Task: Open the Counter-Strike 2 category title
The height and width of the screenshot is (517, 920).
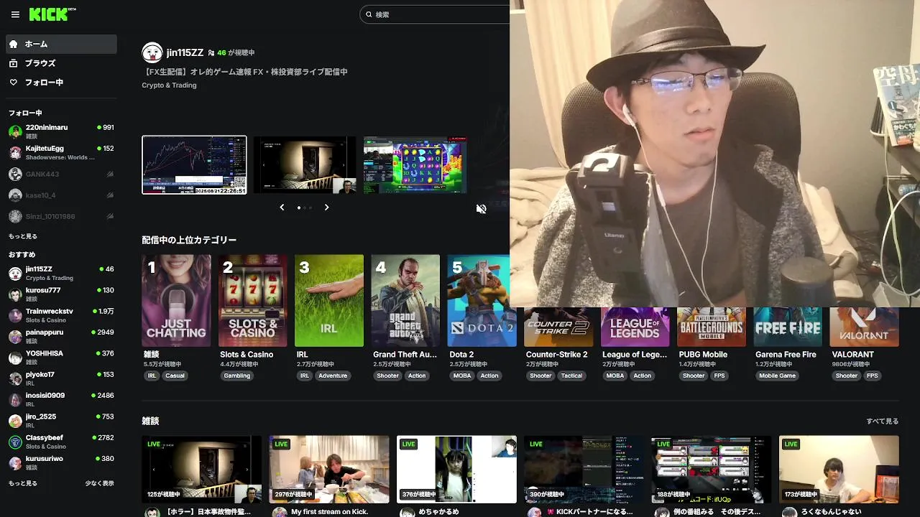Action: [556, 355]
